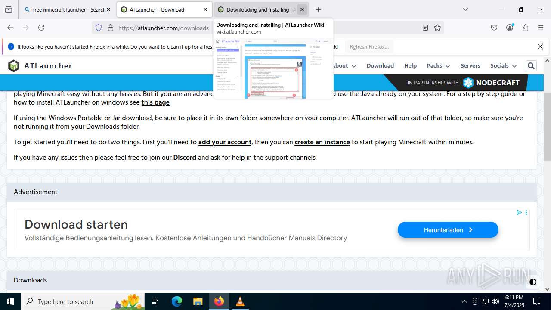Follow the 'create an instance' link
The width and height of the screenshot is (551, 310).
click(x=322, y=142)
